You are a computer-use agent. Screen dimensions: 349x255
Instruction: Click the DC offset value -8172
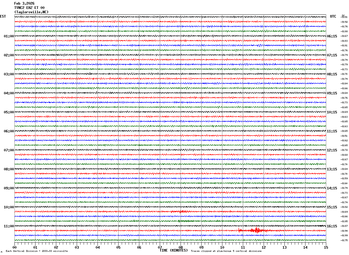(x=344, y=150)
